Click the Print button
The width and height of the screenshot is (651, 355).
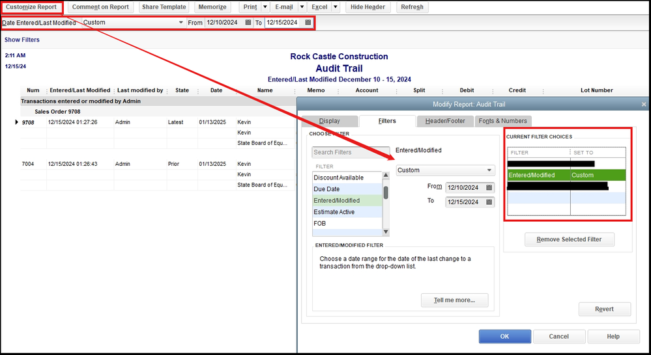pyautogui.click(x=250, y=7)
